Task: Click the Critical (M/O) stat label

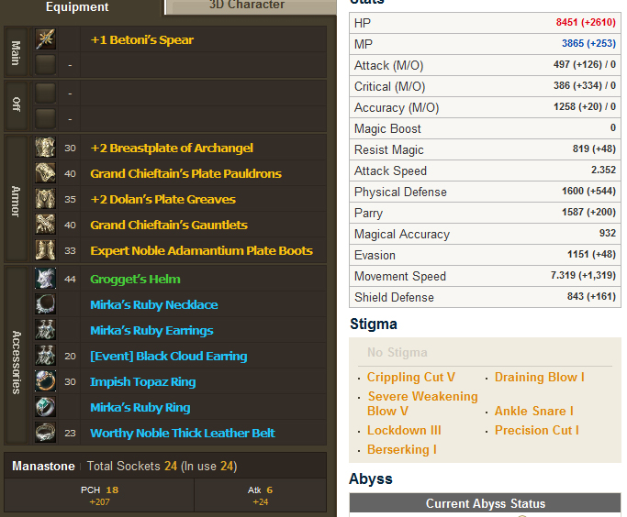Action: (389, 86)
